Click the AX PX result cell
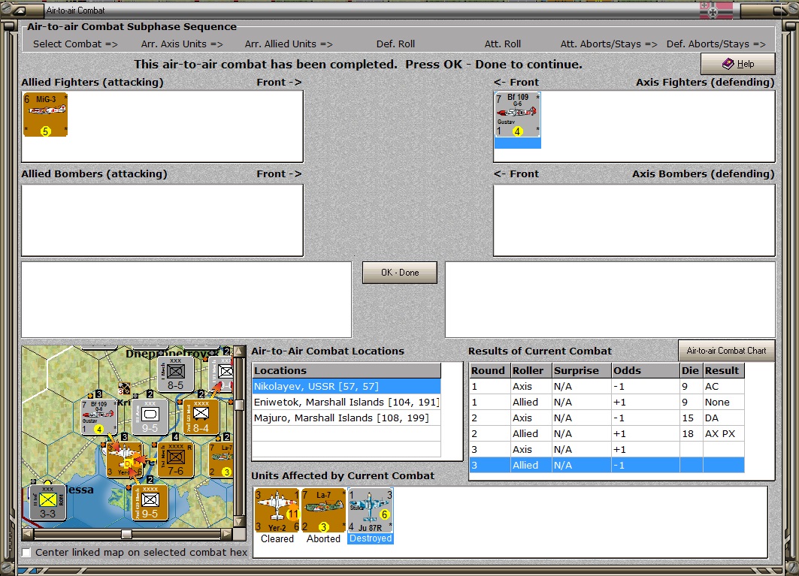Screen dimensions: 799x576 tap(724, 433)
